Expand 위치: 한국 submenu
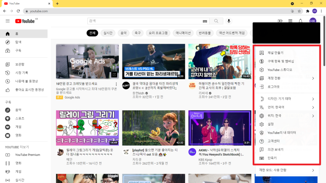Screen dimensions: 326x183 click(x=287, y=116)
